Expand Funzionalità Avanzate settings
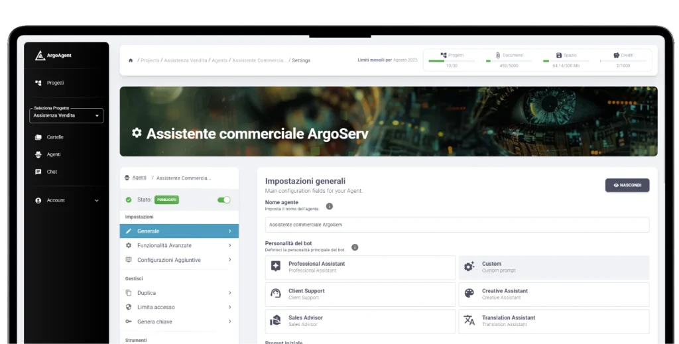 [179, 245]
